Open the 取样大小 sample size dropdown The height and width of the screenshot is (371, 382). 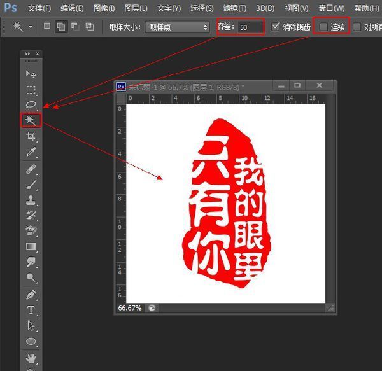[x=177, y=27]
